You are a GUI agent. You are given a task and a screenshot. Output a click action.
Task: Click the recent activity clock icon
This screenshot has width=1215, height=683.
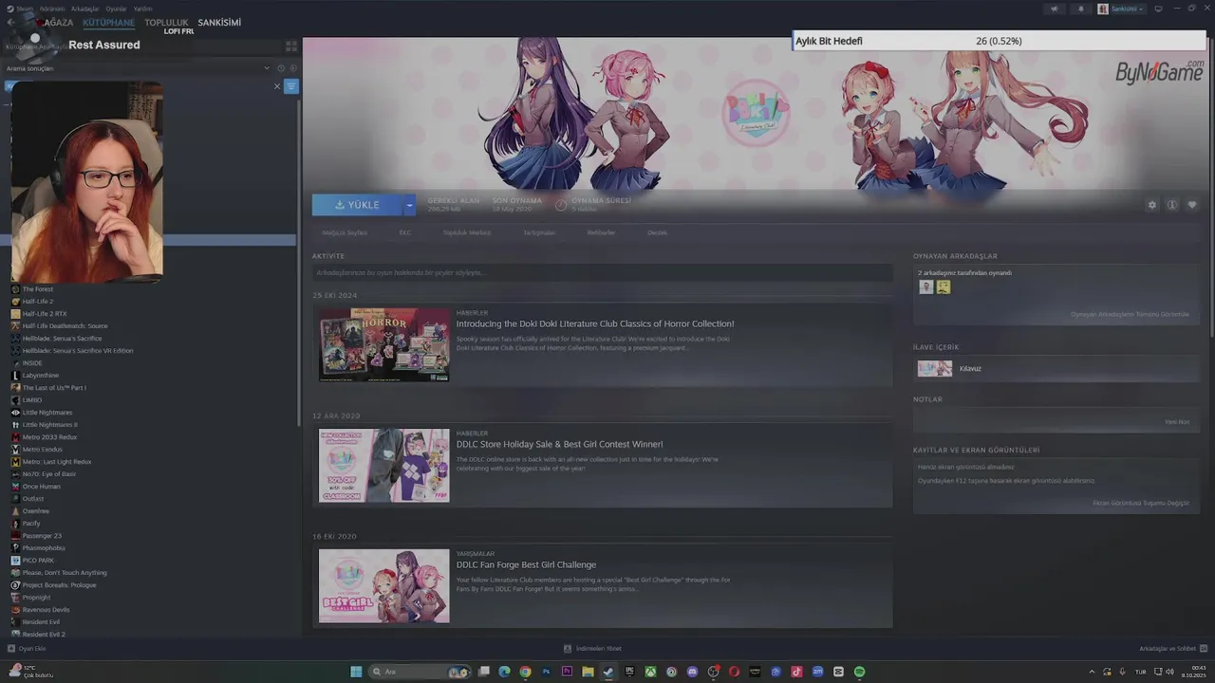pyautogui.click(x=281, y=68)
